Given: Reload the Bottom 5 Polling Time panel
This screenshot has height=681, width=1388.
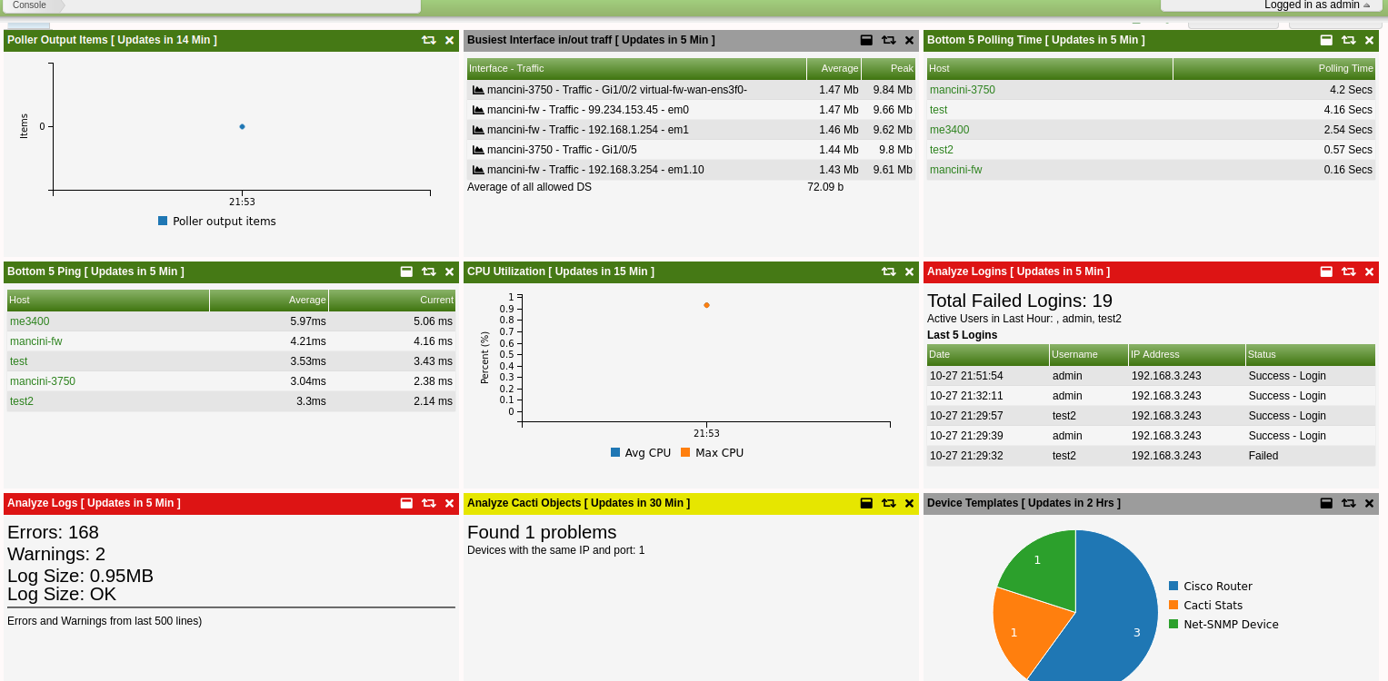Looking at the screenshot, I should 1348,40.
